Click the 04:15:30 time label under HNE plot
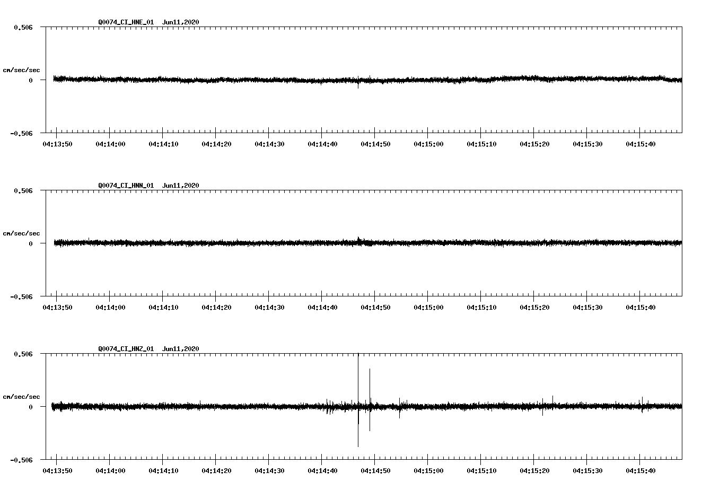Image resolution: width=720 pixels, height=490 pixels. [x=587, y=144]
